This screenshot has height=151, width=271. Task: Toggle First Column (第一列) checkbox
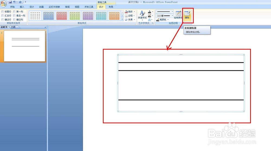[14, 12]
